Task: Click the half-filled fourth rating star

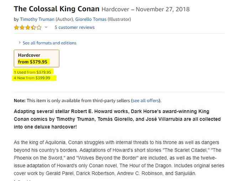Action: [34, 27]
